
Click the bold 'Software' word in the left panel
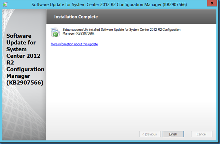(x=18, y=36)
